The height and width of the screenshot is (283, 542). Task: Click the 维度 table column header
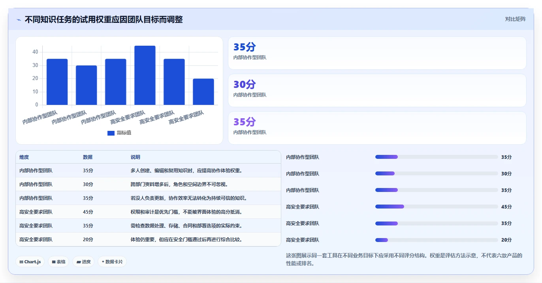(x=24, y=157)
